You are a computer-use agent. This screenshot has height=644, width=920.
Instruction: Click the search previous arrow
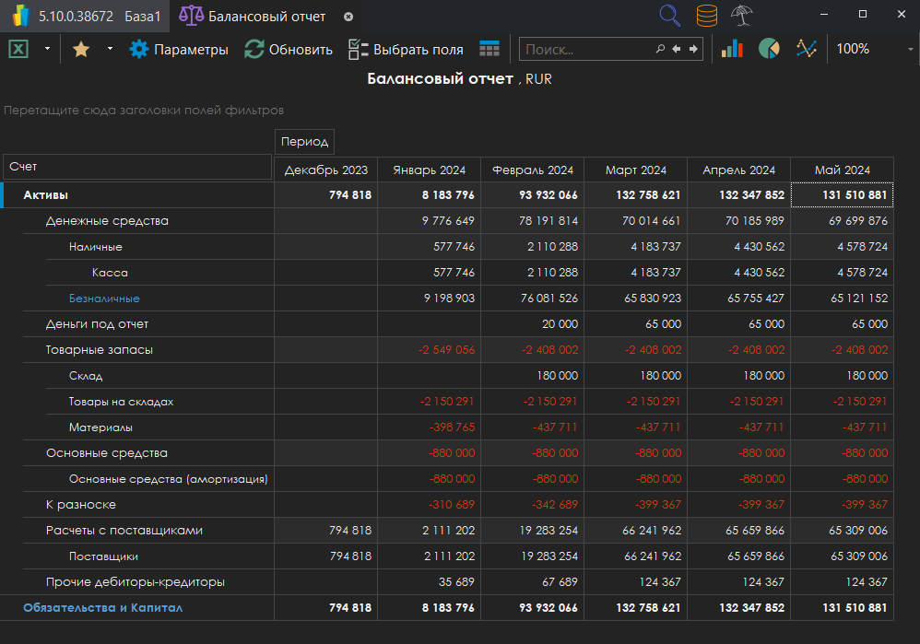(x=677, y=50)
